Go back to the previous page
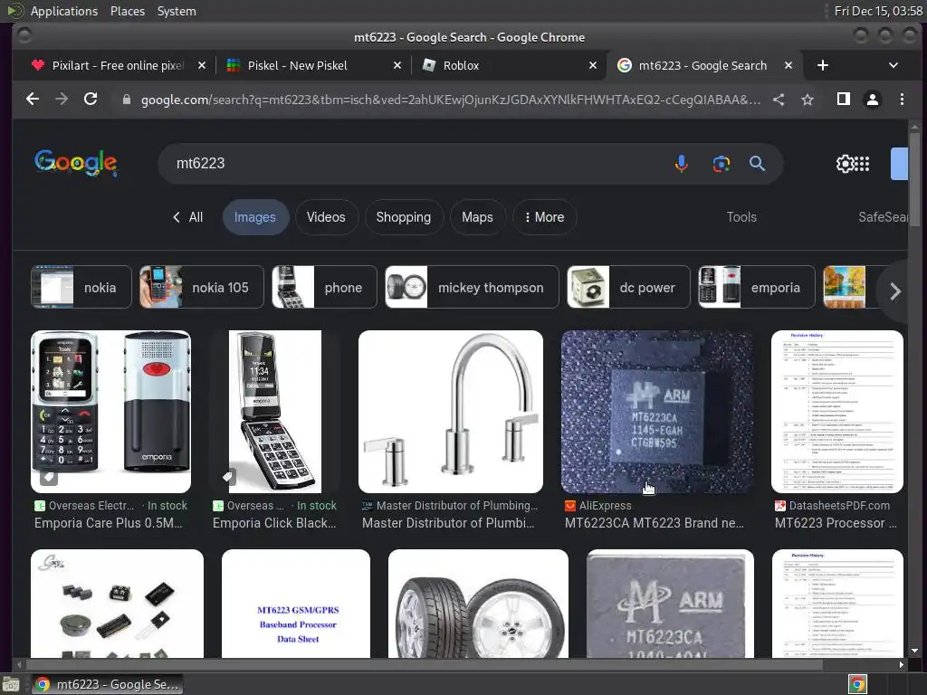The image size is (927, 695). [x=33, y=100]
